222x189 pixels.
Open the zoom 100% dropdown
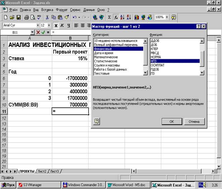point(167,17)
